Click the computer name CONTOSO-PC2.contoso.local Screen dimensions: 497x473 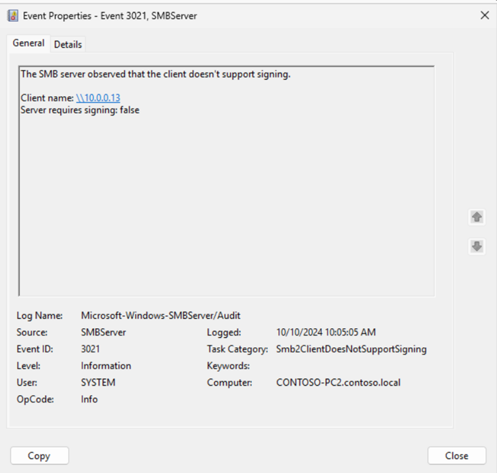tap(338, 382)
